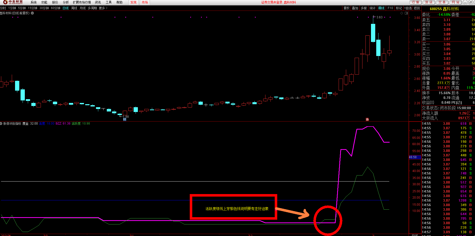This screenshot has width=475, height=236.
Task: Click the 叠加 overlay toolbar button
Action: [x=355, y=8]
